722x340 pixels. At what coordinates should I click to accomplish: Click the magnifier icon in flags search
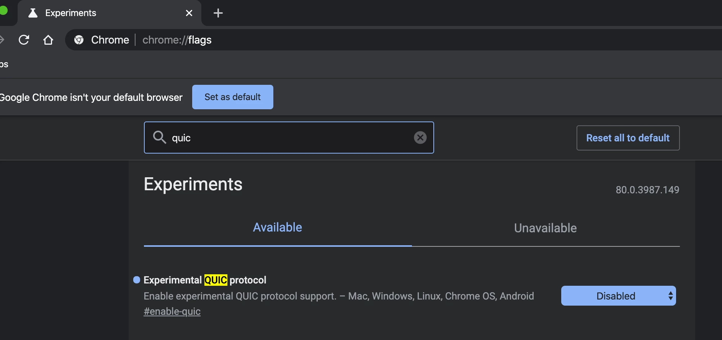pos(159,137)
